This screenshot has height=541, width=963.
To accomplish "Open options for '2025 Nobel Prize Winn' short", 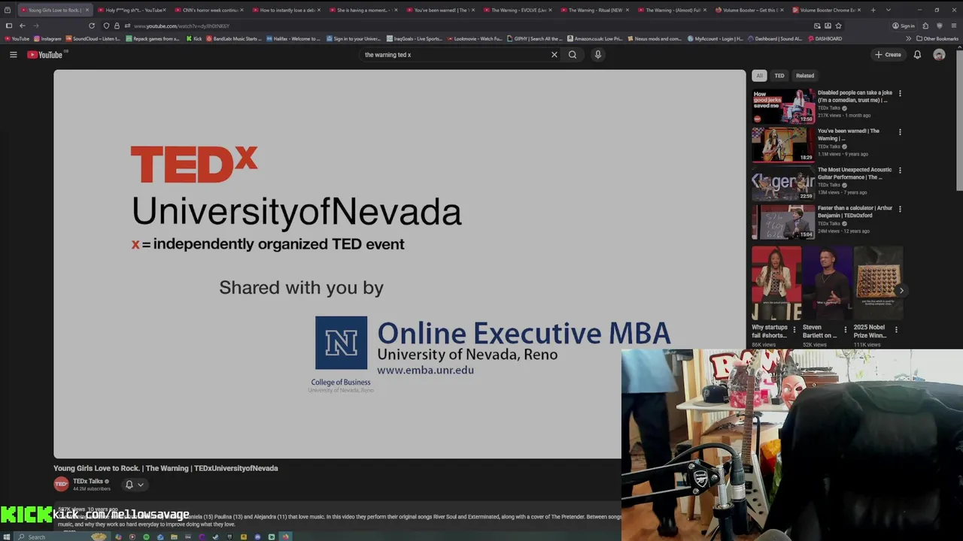I will 896,329.
